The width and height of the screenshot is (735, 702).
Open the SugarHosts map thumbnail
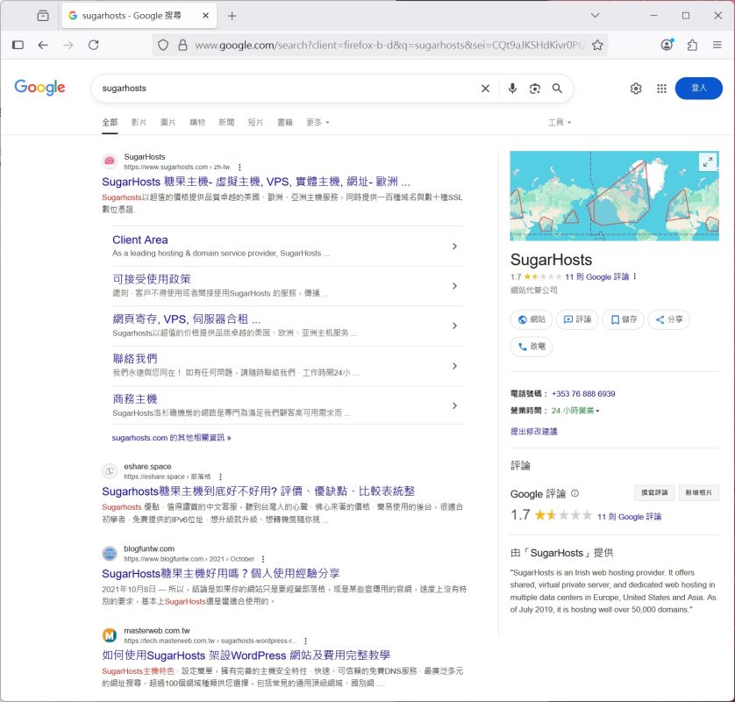coord(614,196)
